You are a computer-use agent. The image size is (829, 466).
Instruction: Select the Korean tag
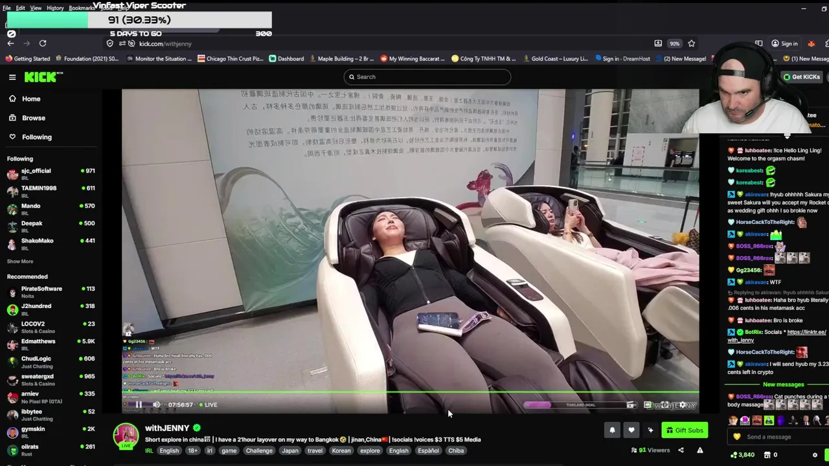tap(341, 450)
